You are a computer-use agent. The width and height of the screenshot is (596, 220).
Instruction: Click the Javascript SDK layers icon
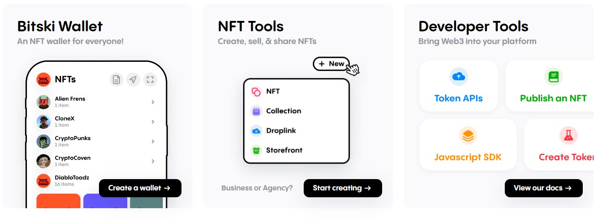pos(467,136)
